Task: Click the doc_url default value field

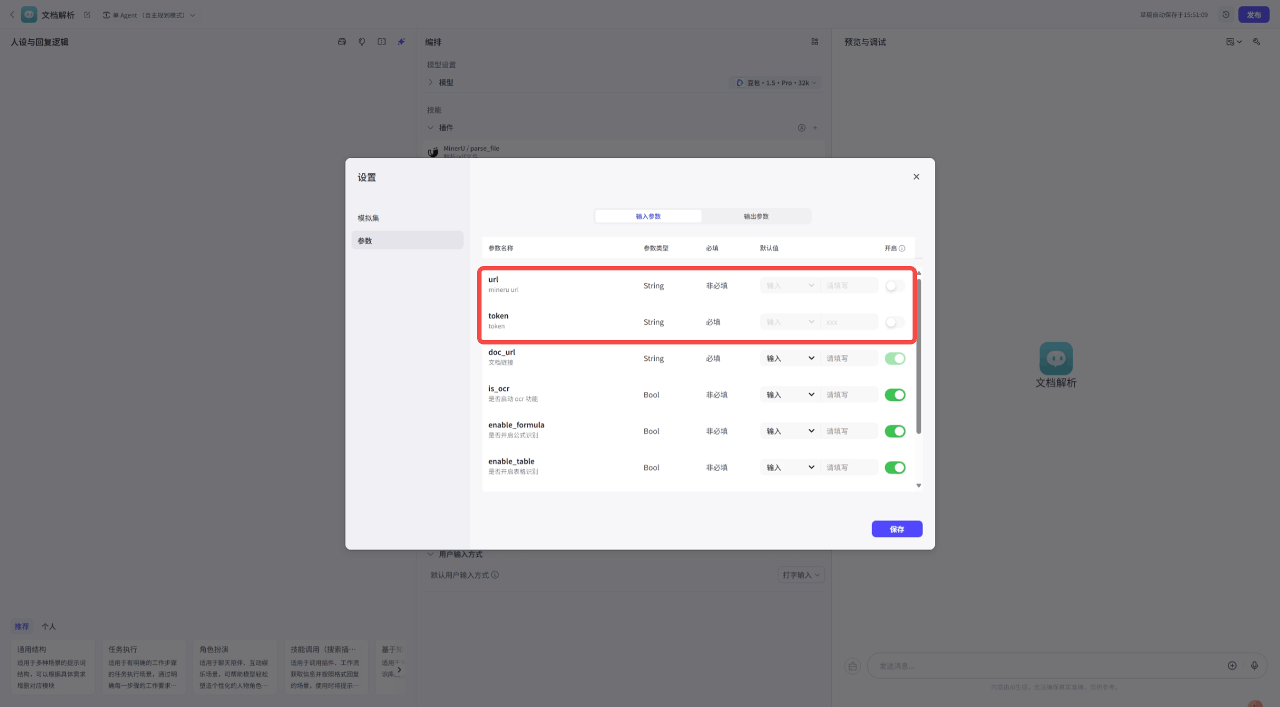Action: (x=848, y=359)
